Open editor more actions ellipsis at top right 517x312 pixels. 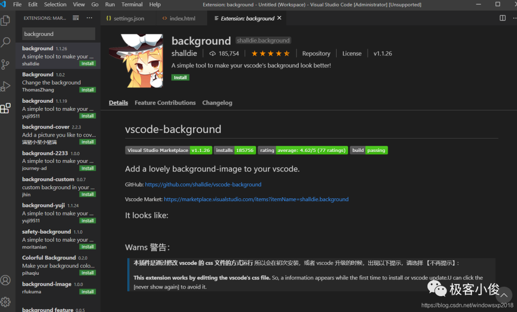tap(514, 18)
